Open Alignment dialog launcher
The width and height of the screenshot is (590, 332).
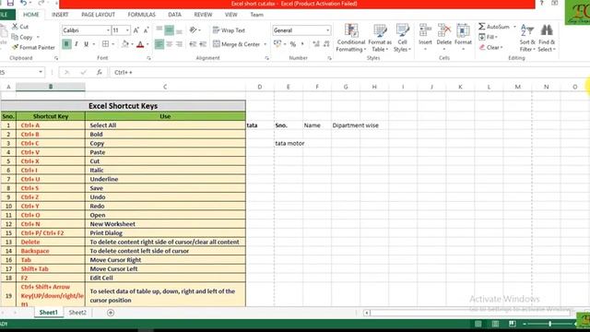[x=266, y=58]
